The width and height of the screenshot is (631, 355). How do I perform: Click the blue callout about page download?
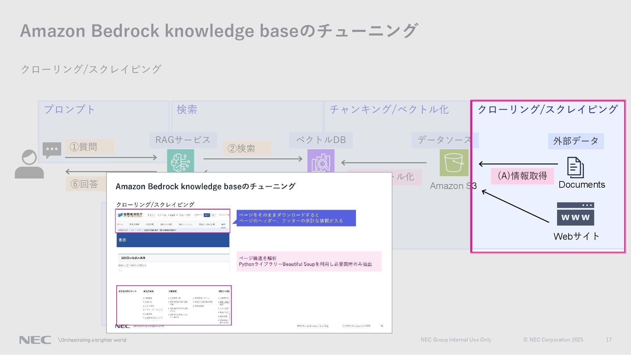(x=296, y=218)
